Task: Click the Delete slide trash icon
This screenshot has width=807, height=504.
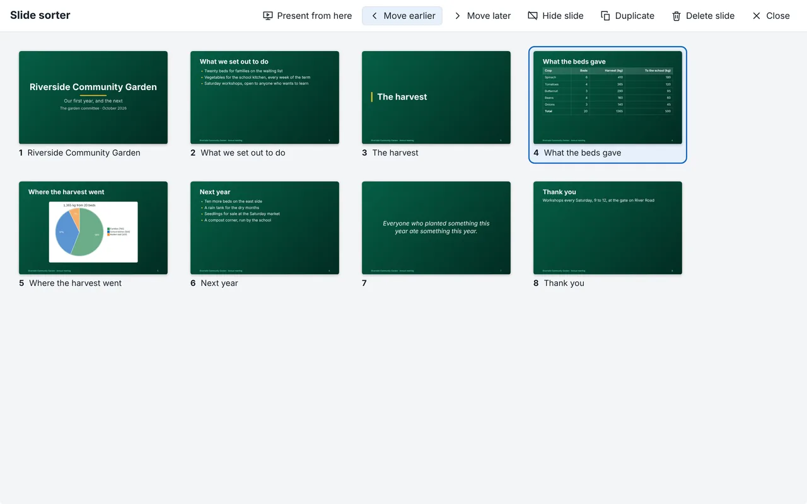Action: 676,16
